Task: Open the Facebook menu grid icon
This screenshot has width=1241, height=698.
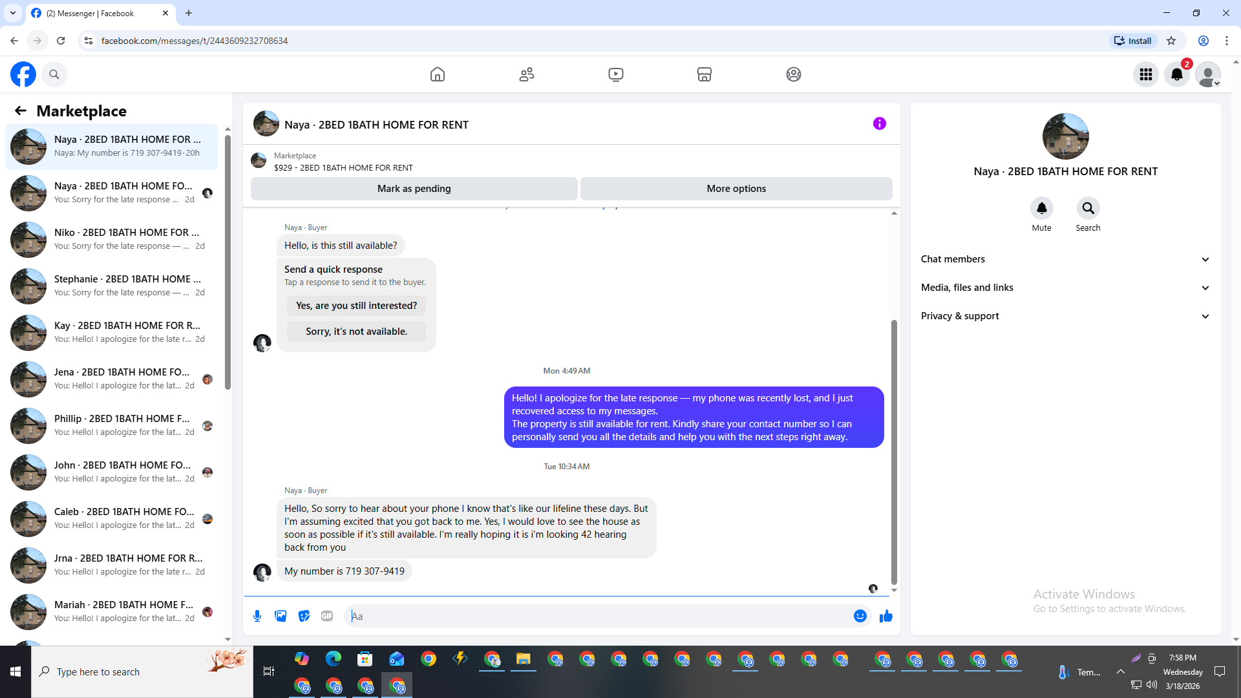Action: pyautogui.click(x=1145, y=74)
